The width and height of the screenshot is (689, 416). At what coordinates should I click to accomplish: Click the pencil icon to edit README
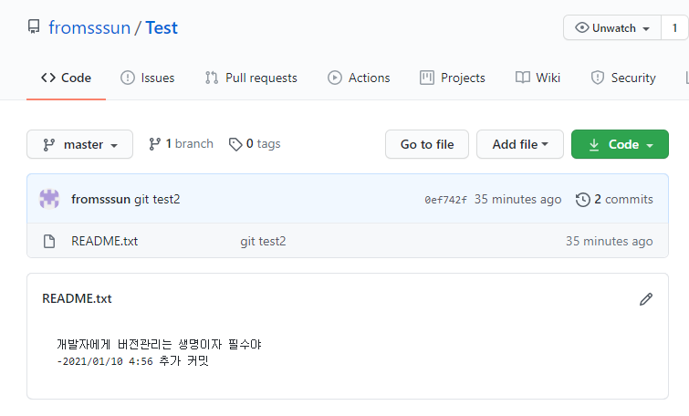645,299
